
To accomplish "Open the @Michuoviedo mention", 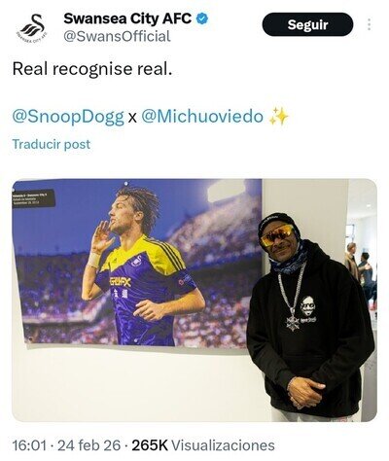I will pyautogui.click(x=202, y=117).
